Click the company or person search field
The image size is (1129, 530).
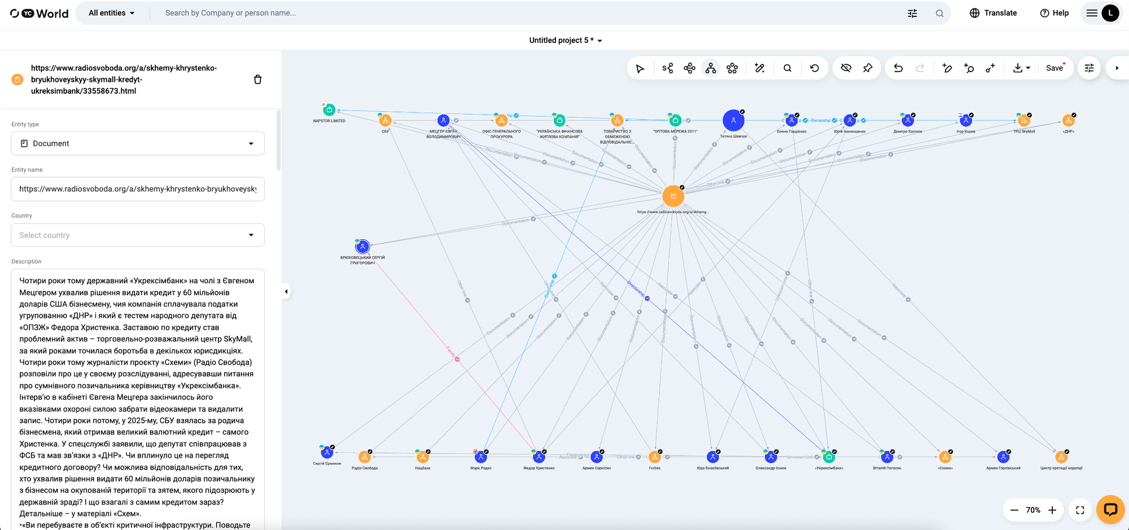pos(531,13)
